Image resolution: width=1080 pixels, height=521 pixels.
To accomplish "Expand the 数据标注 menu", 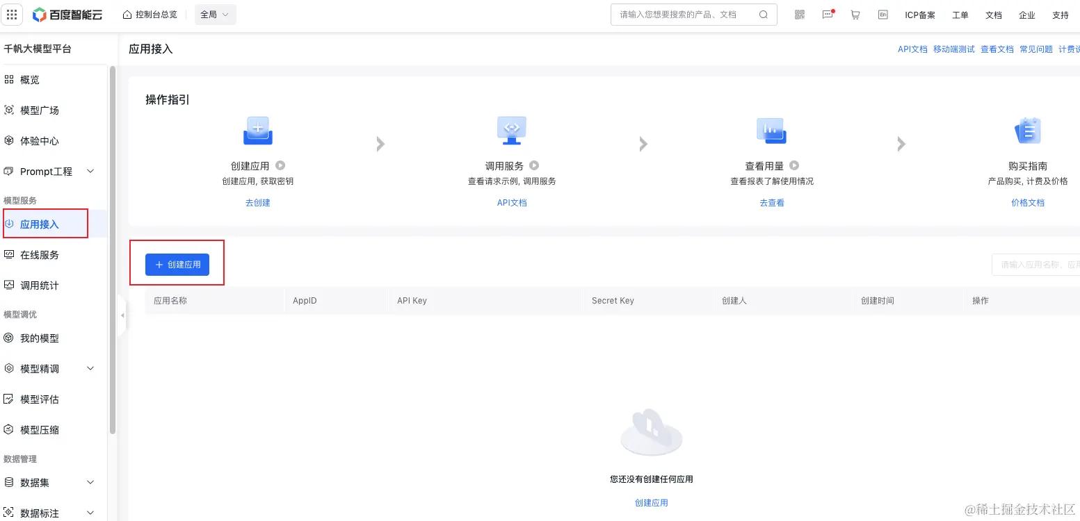I will click(90, 513).
